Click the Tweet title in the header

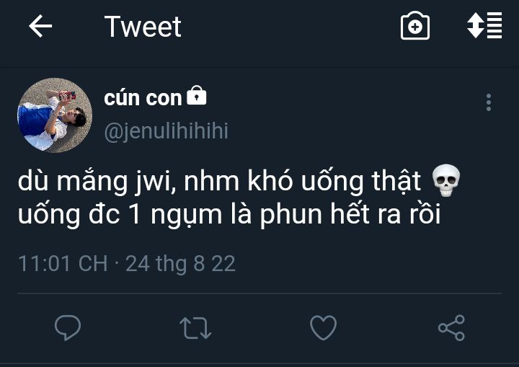click(143, 27)
